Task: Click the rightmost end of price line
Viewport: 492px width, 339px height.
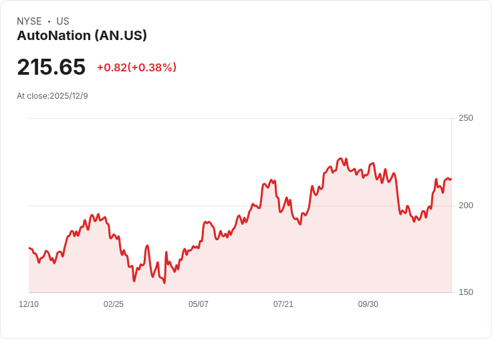Action: coord(451,180)
